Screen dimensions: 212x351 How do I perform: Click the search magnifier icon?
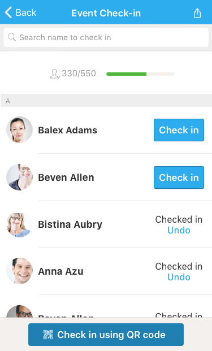(x=12, y=37)
